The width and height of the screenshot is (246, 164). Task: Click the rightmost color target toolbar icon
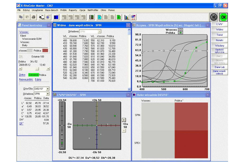tap(133, 17)
